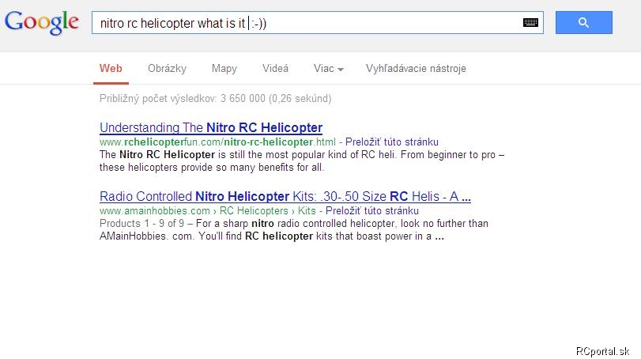Click the rchelicopterfun.com green URL
This screenshot has height=359, width=641.
217,142
